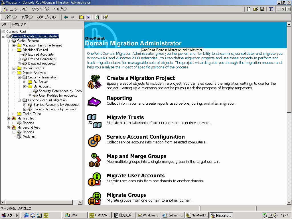292x219 pixels.
Task: Click the Open console folder icon
Action: pos(255,9)
